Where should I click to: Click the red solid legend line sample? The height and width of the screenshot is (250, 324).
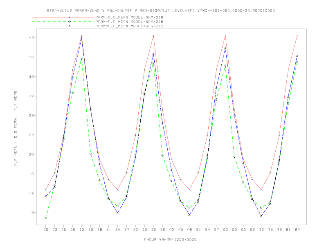(63, 17)
